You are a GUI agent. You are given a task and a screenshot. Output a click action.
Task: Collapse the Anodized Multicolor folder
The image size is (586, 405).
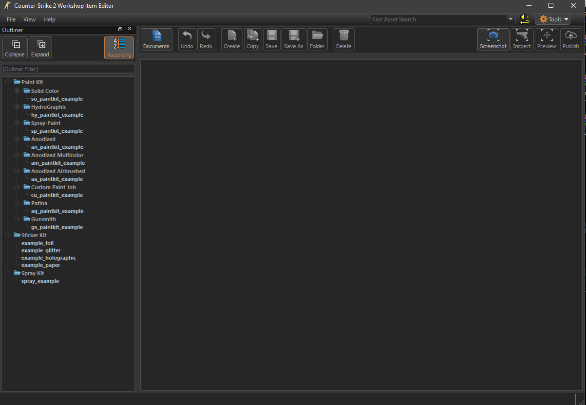coord(17,155)
